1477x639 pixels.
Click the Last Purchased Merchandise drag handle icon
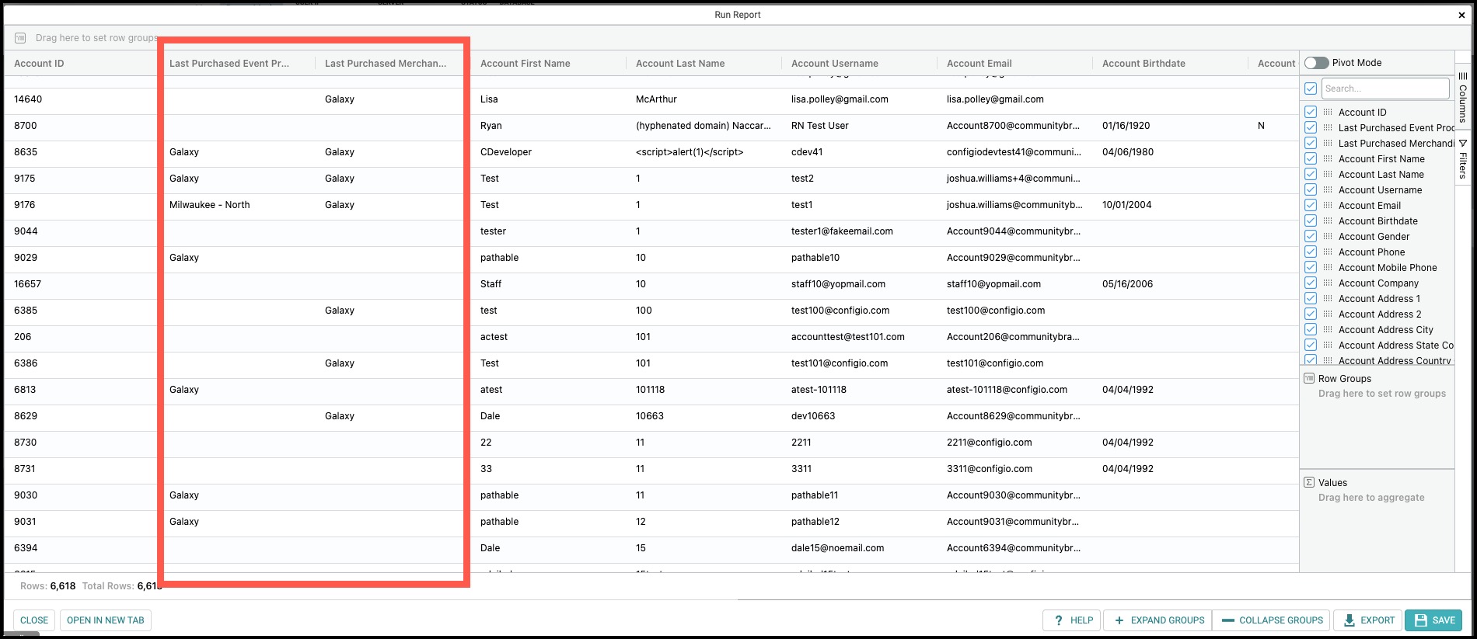coord(1328,144)
